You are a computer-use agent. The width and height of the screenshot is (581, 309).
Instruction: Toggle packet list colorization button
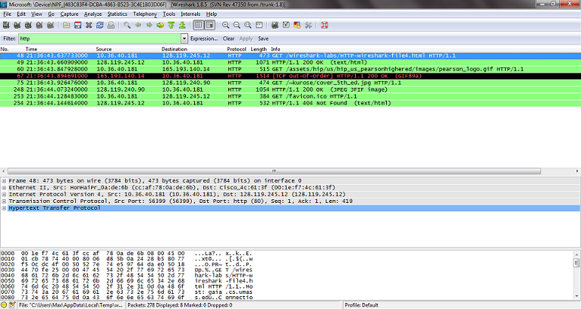[x=197, y=25]
